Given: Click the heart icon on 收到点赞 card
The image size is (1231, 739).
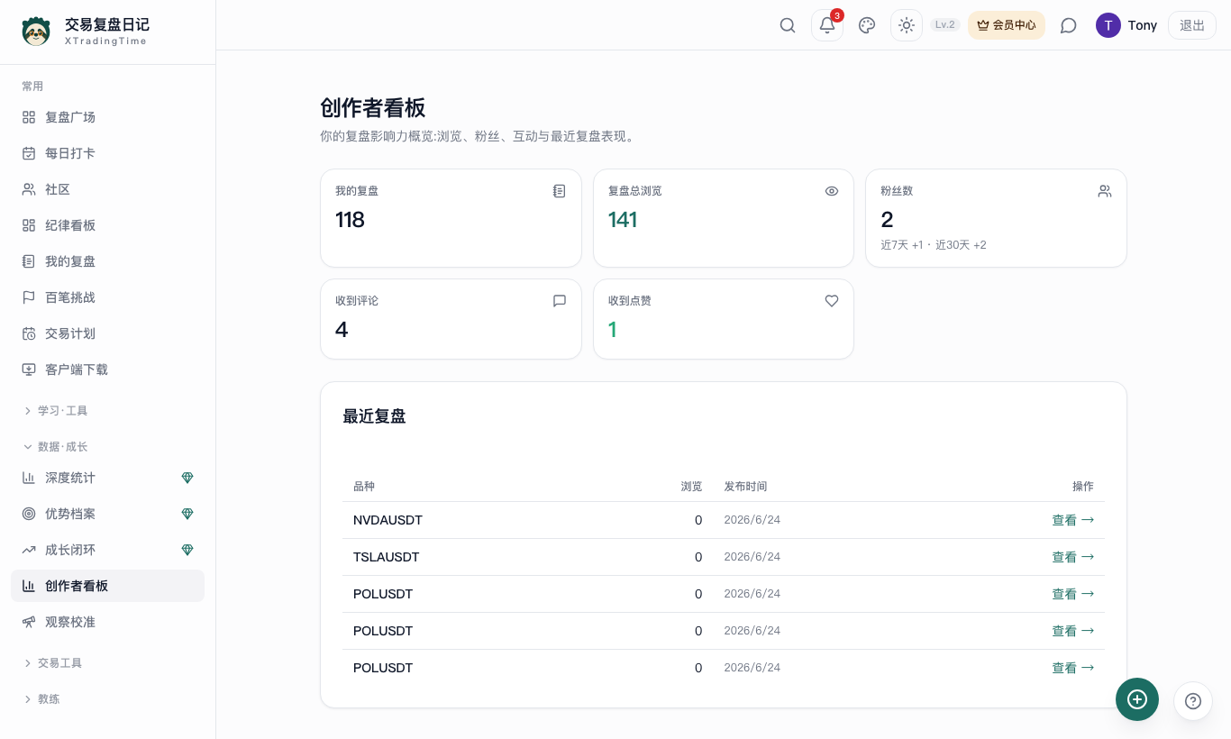Looking at the screenshot, I should pyautogui.click(x=832, y=301).
